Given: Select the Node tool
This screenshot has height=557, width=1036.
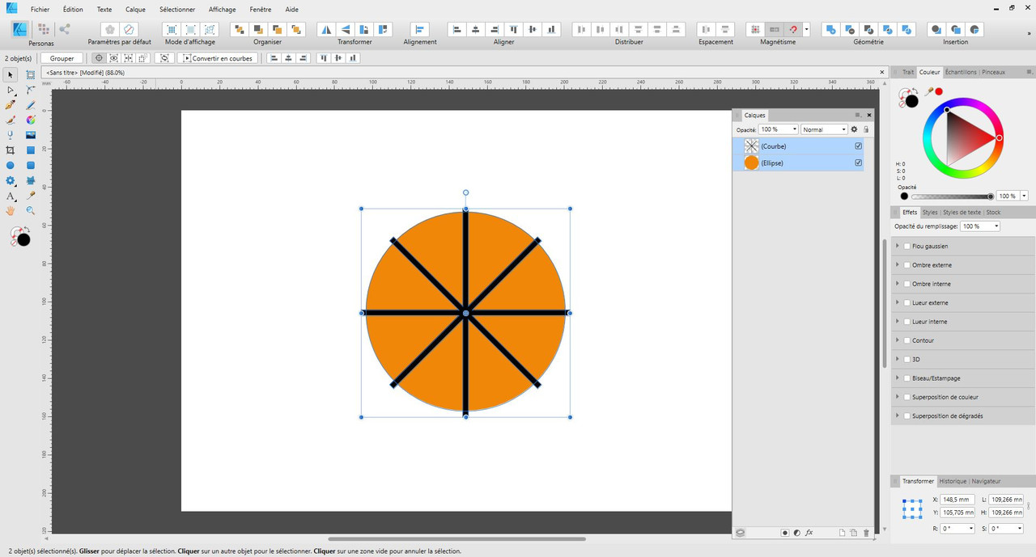Looking at the screenshot, I should point(11,90).
